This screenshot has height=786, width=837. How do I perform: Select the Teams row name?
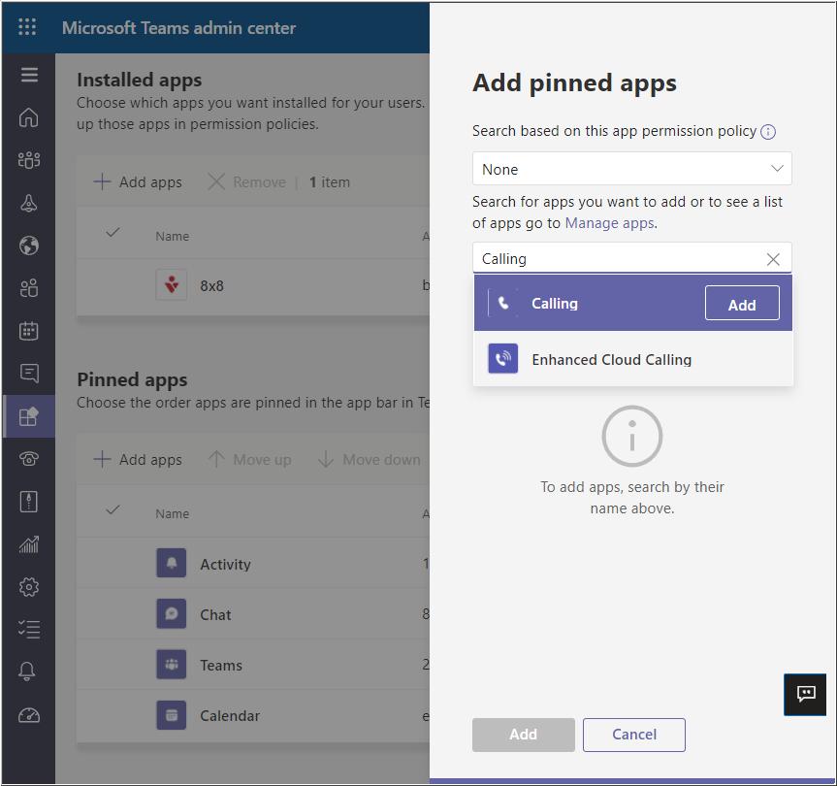pos(221,666)
